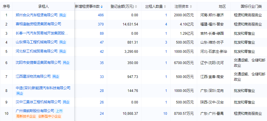Click the 33 lease events count
Viewport: 267px width, 121px height.
pyautogui.click(x=102, y=77)
